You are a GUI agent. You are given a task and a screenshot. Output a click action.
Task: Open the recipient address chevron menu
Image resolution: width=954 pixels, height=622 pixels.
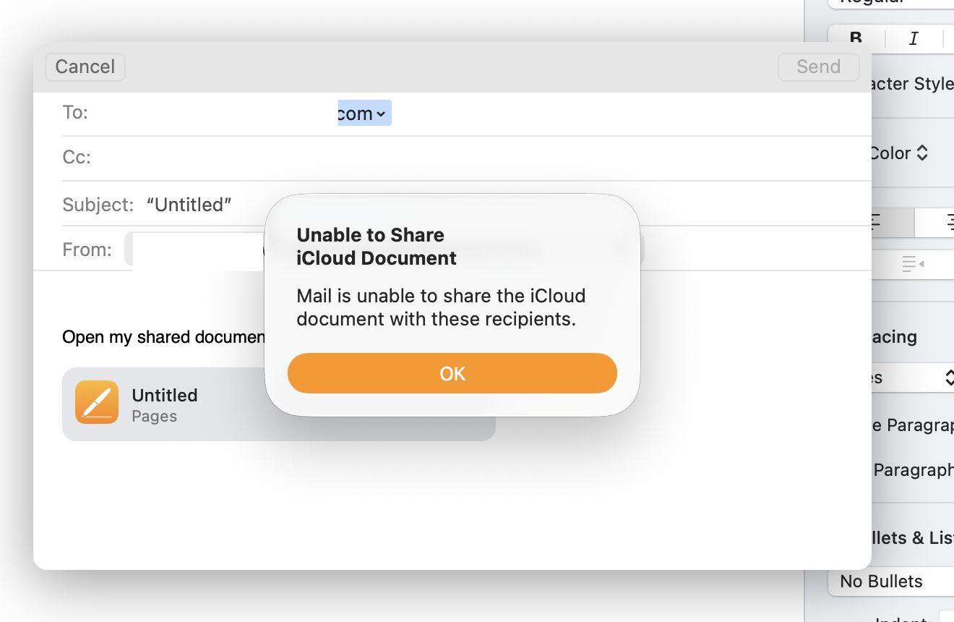click(x=381, y=114)
